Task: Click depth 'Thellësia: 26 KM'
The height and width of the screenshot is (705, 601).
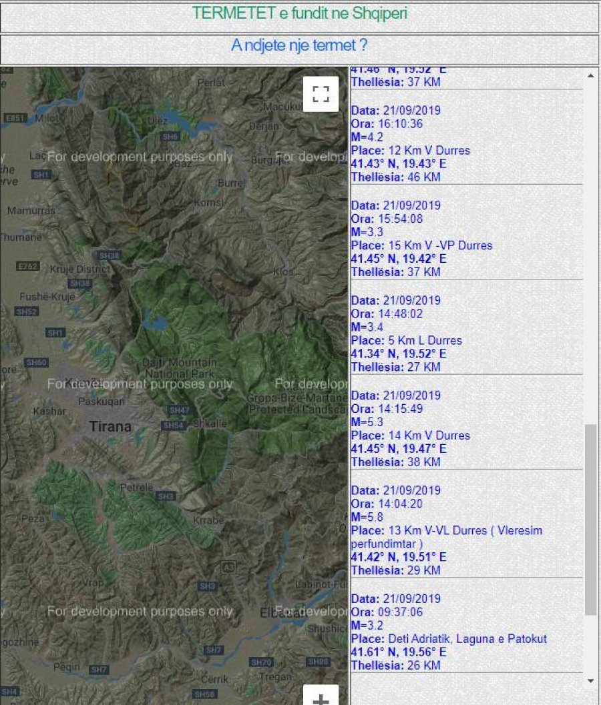Action: [x=396, y=665]
